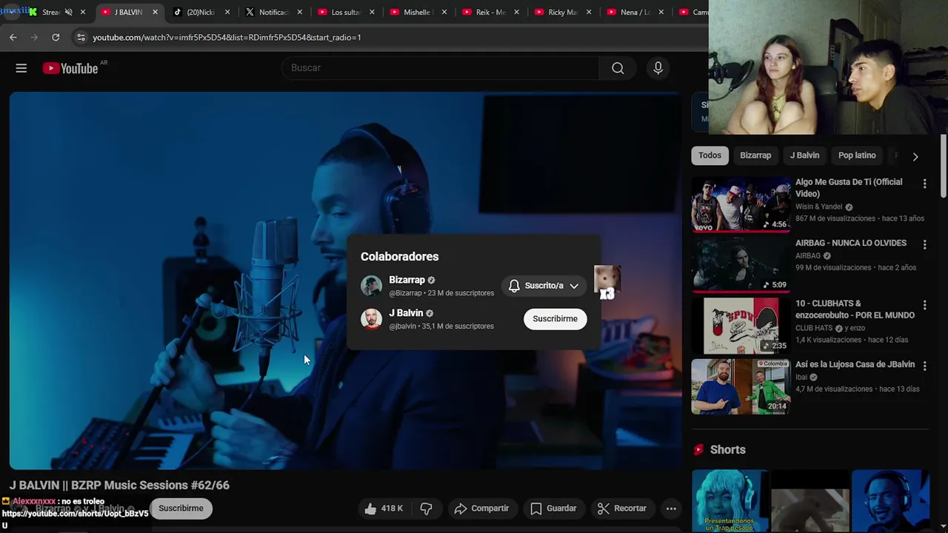The image size is (948, 533).
Task: Focus the Buscar search field
Action: (441, 68)
